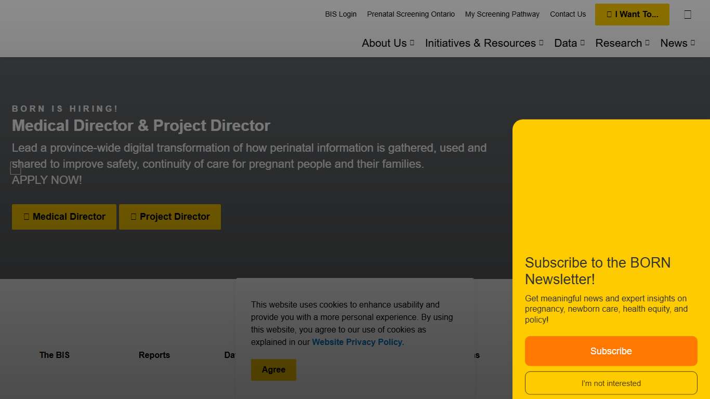
Task: Dismiss the newsletter with I'm not interested
Action: (611, 383)
